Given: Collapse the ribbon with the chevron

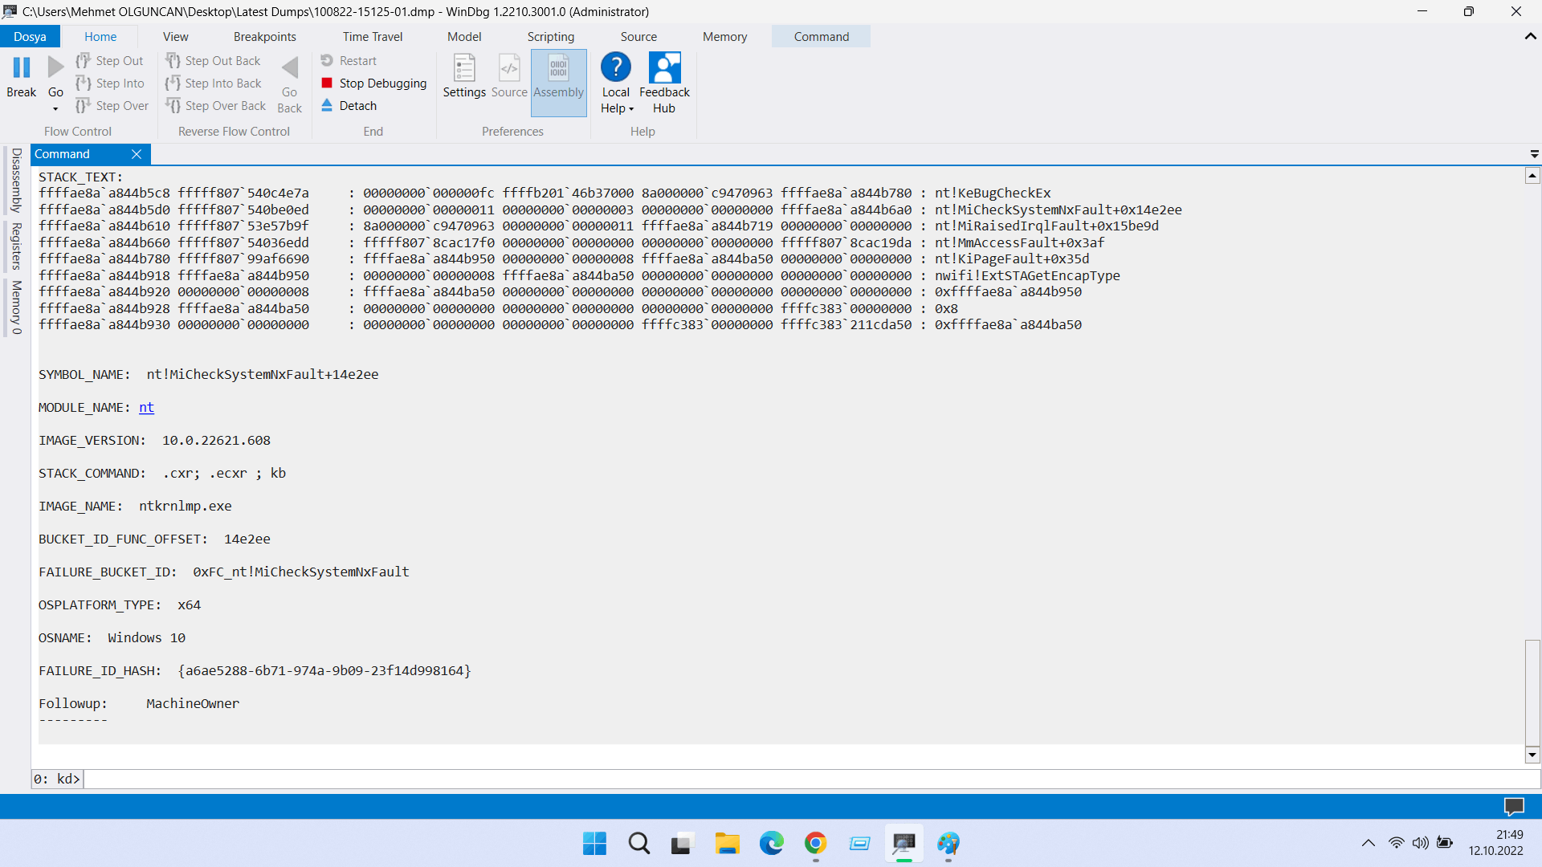Looking at the screenshot, I should pos(1530,36).
